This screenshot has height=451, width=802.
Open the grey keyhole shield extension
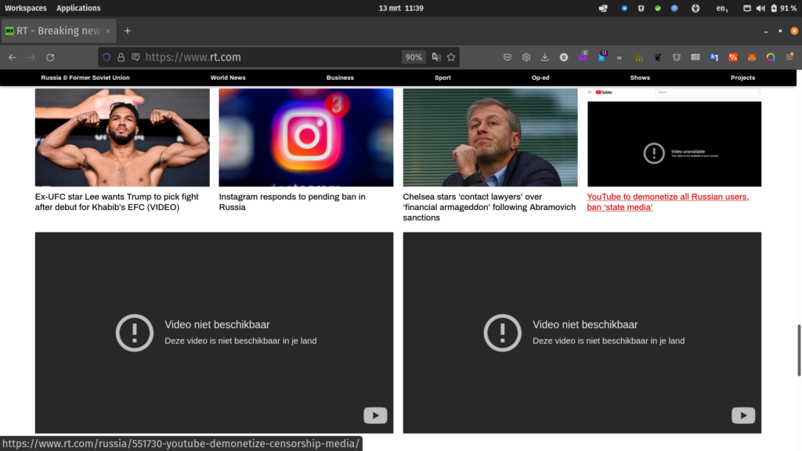pyautogui.click(x=677, y=57)
